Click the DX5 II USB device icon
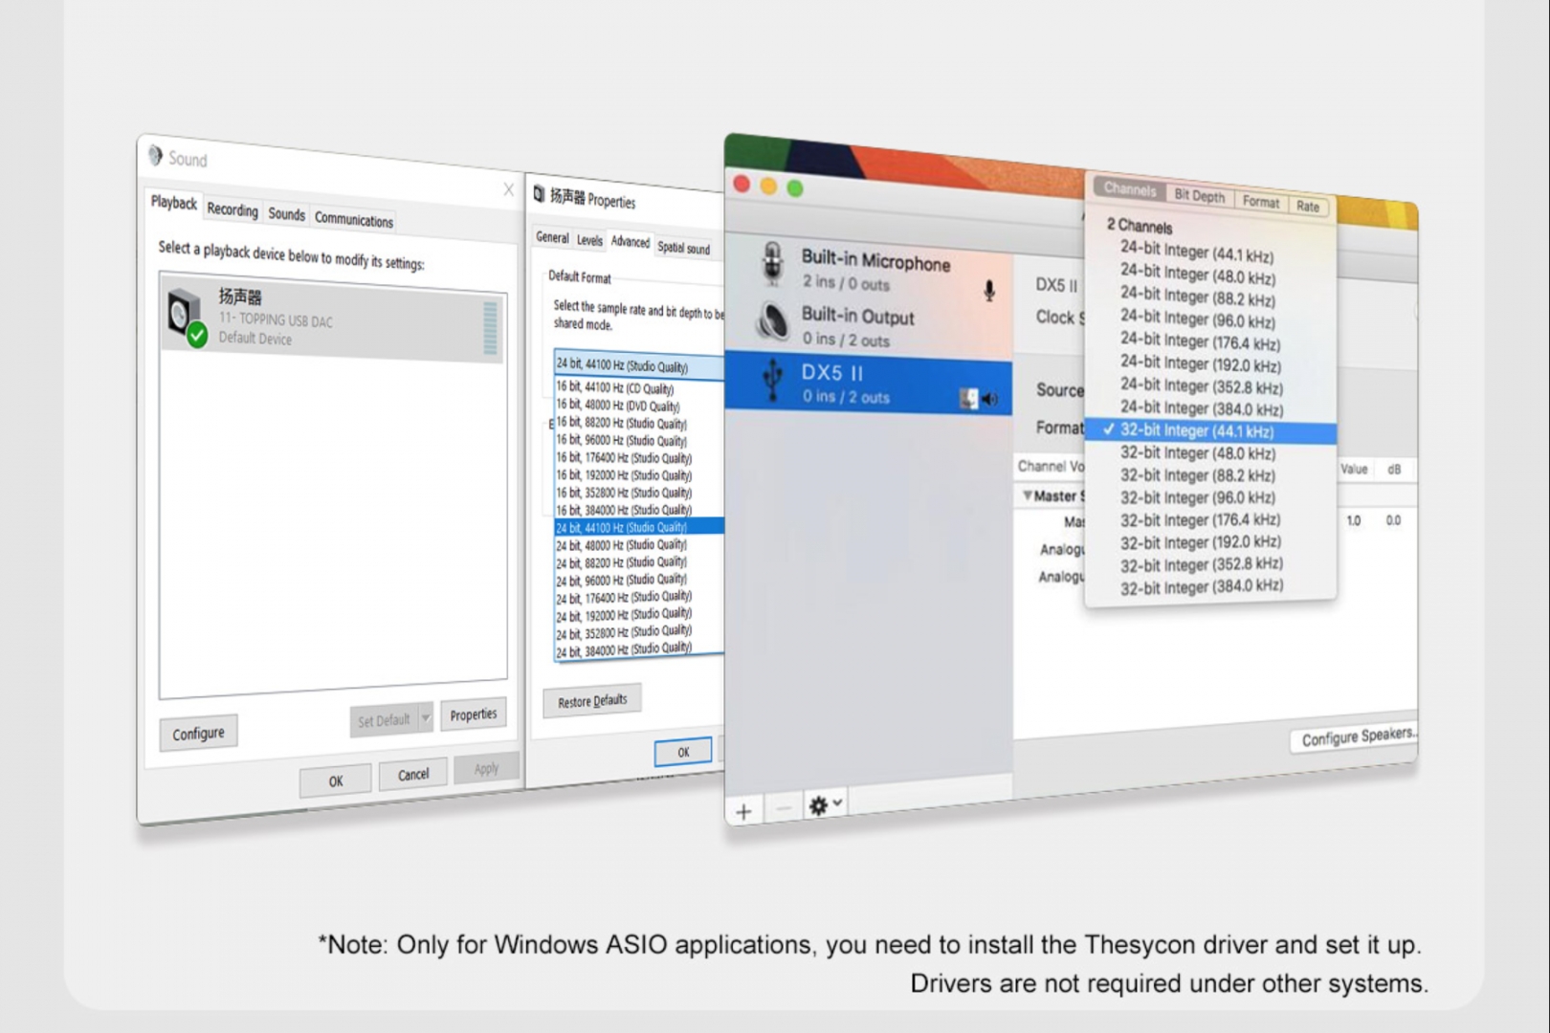This screenshot has width=1550, height=1033. 773,379
